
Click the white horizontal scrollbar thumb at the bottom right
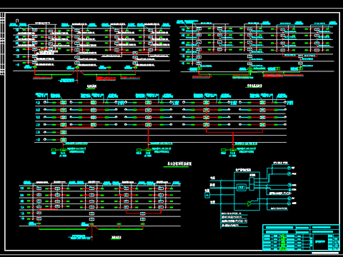pyautogui.click(x=325, y=253)
